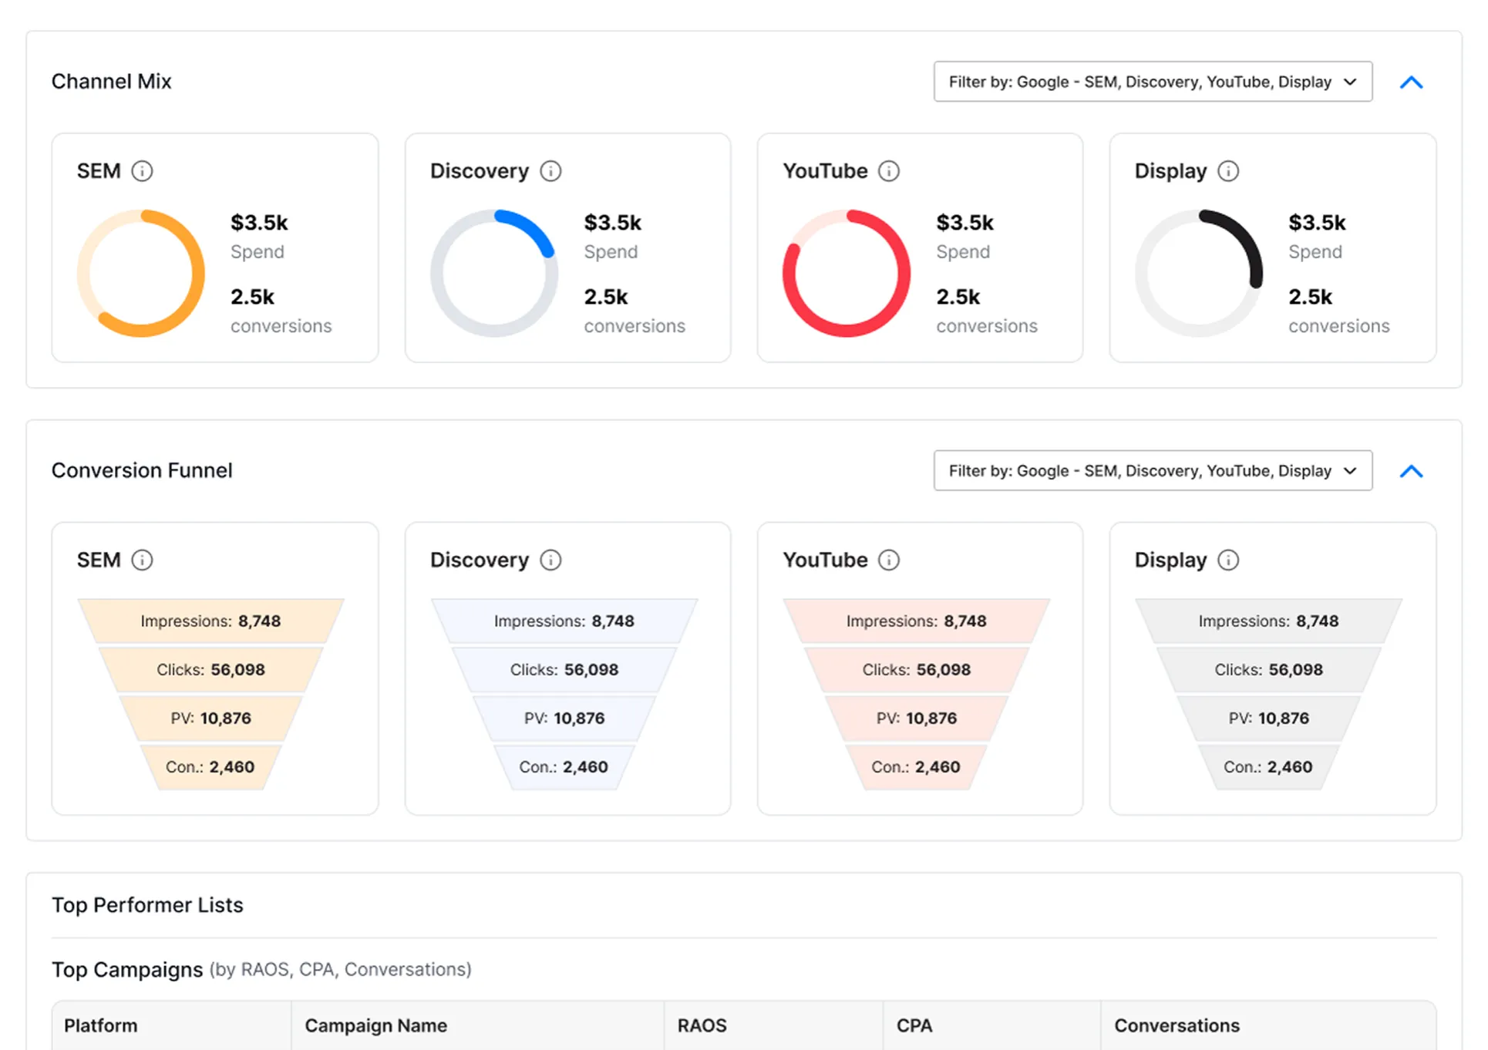Open Conversion Funnel filter dropdown
The width and height of the screenshot is (1488, 1050).
pos(1152,471)
